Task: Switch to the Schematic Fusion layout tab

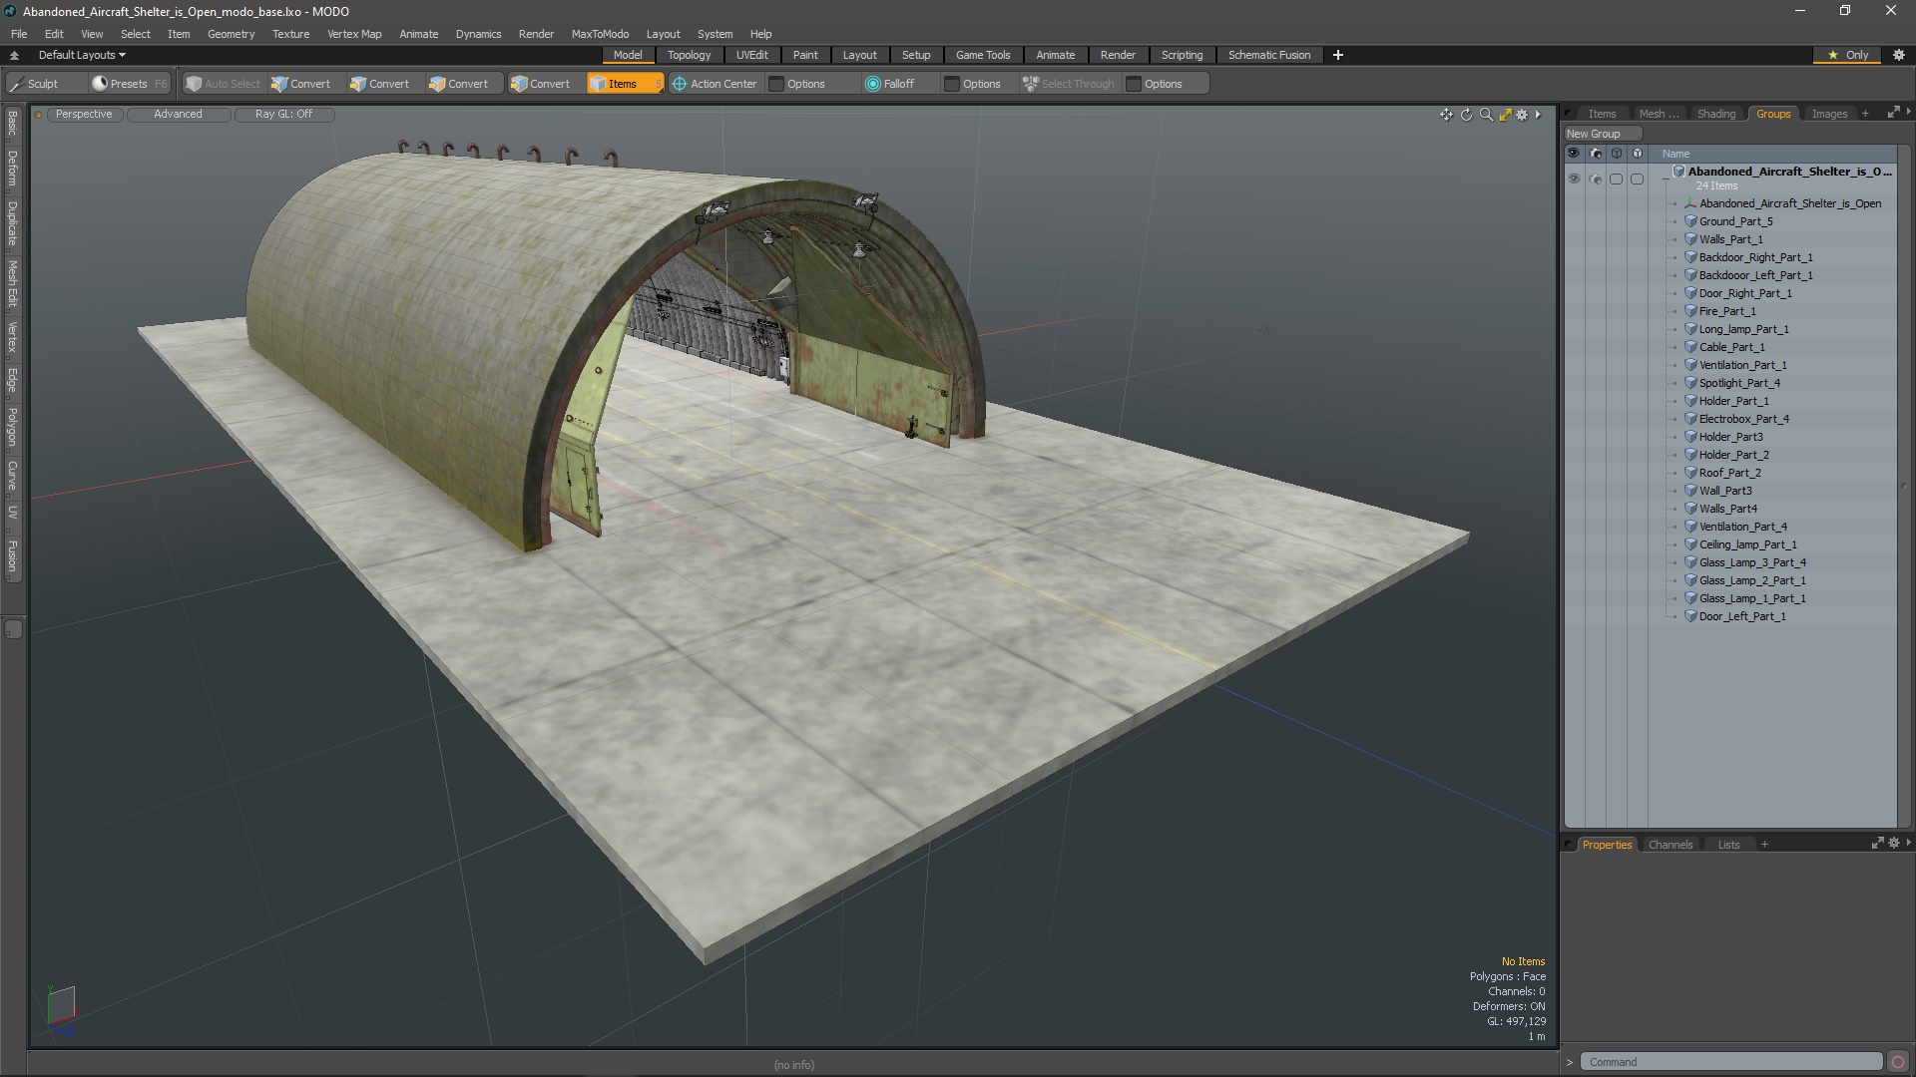Action: [x=1268, y=55]
